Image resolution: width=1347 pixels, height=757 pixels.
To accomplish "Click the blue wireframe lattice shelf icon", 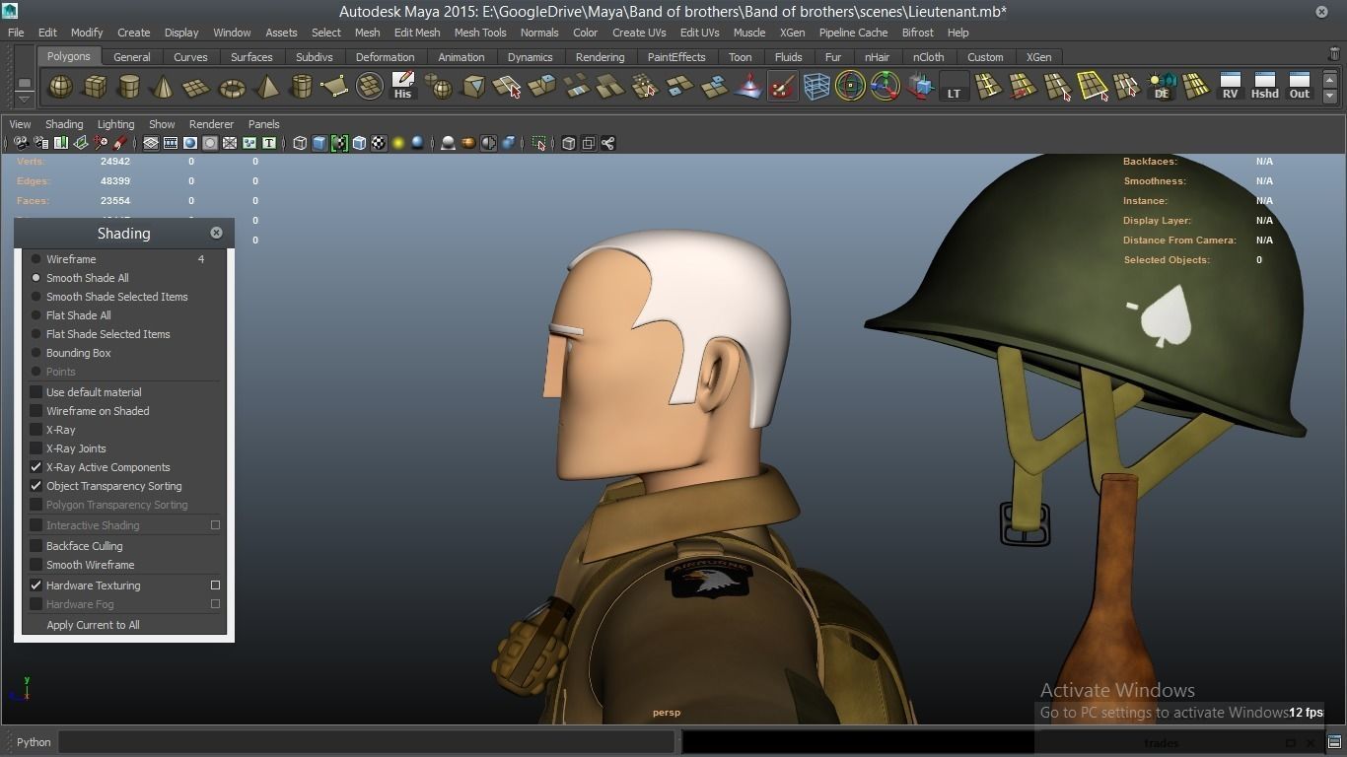I will pos(816,87).
